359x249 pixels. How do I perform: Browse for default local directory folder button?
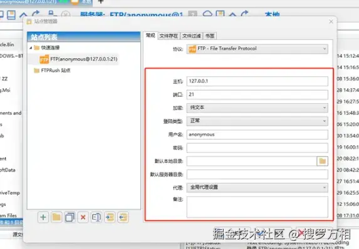[x=323, y=161]
